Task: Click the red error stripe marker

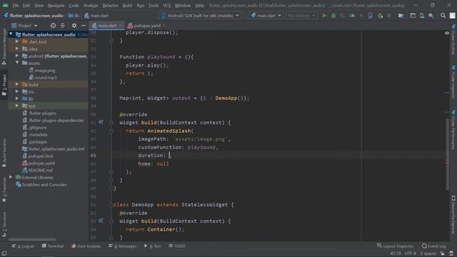Action: pyautogui.click(x=448, y=162)
